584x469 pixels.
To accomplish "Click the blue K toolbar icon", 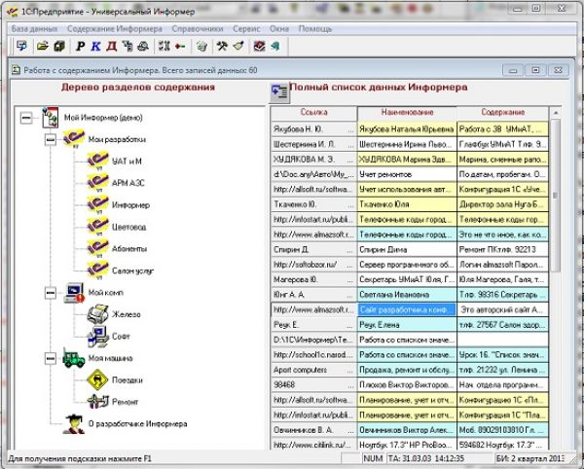I will pos(96,46).
